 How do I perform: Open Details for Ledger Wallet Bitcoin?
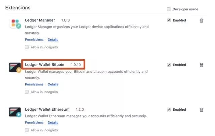click(x=53, y=84)
